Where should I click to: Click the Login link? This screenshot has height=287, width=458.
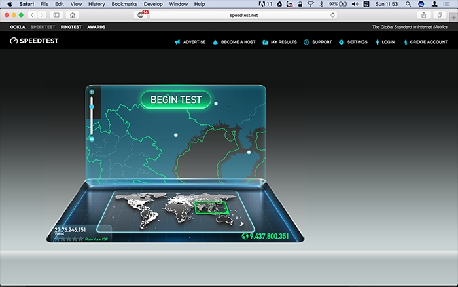(385, 42)
